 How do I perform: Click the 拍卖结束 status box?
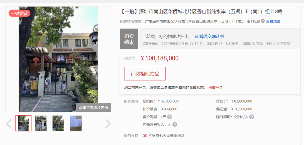pos(129,39)
